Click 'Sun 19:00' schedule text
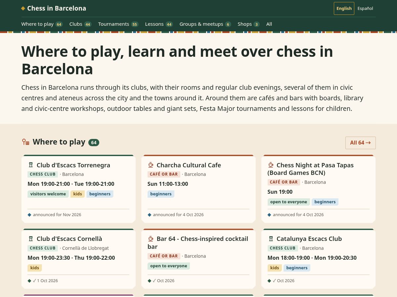The width and height of the screenshot is (397, 297). [280, 192]
